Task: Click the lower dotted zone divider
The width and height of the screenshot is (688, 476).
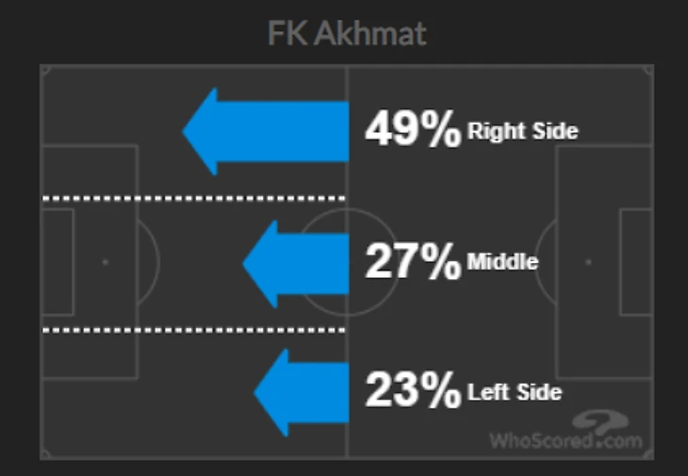Action: [x=194, y=330]
